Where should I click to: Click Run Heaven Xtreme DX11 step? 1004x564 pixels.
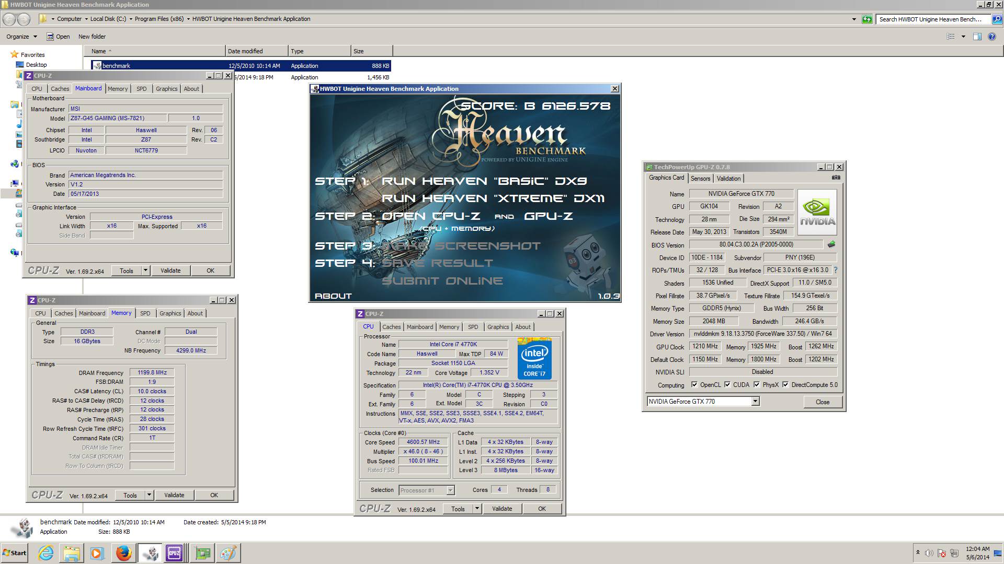(x=493, y=198)
